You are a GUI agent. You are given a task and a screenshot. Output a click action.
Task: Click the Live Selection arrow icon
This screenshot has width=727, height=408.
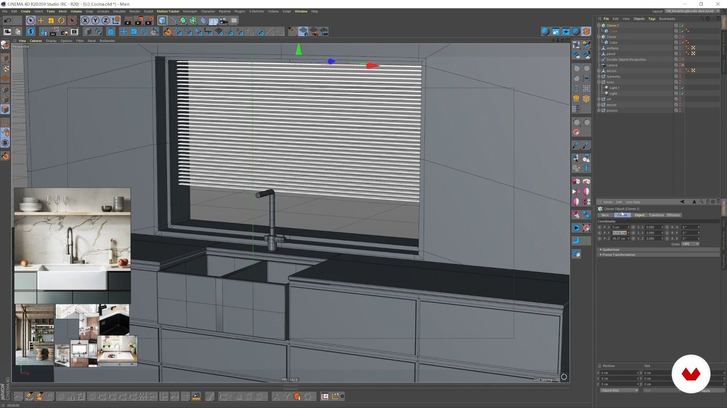pyautogui.click(x=31, y=20)
